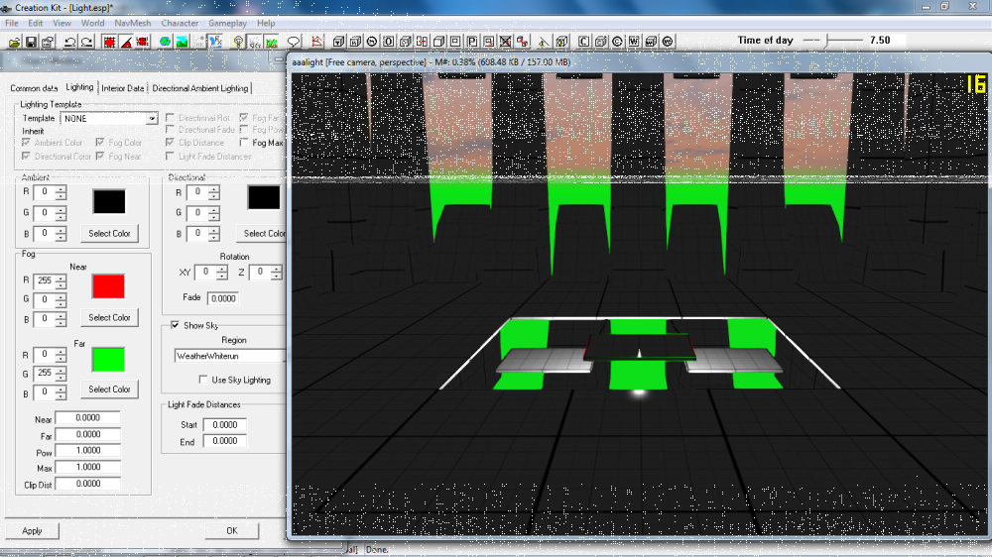Screen dimensions: 992x557
Task: Click the circled C toolbar icon
Action: (617, 42)
